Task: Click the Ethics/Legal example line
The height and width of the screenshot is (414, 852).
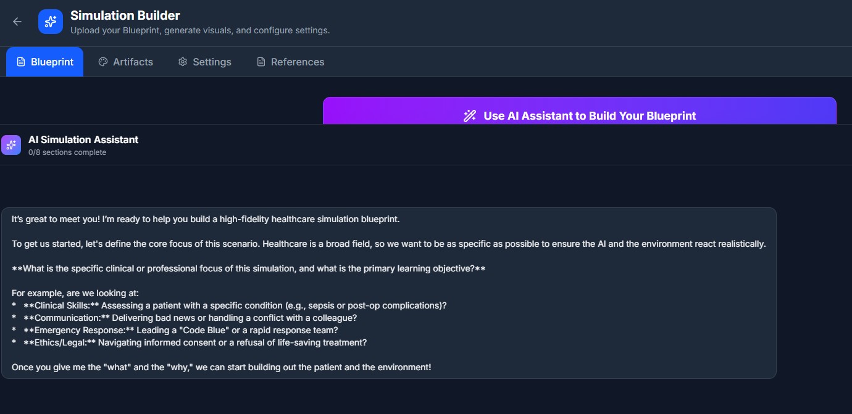Action: (x=188, y=342)
